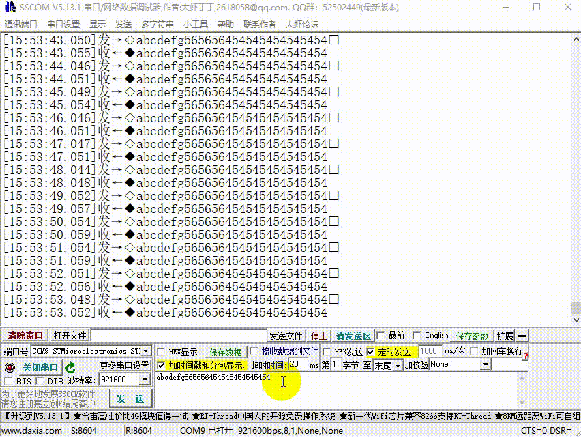Click the 发送文件 button
The height and width of the screenshot is (437, 581).
click(286, 336)
